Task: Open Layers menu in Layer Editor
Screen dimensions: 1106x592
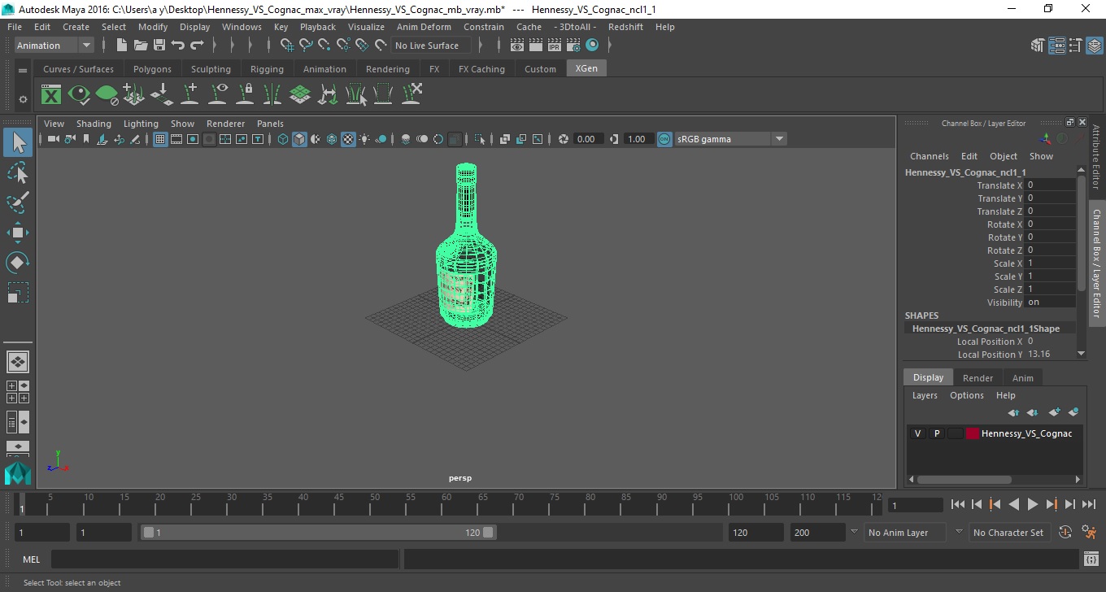Action: coord(925,395)
